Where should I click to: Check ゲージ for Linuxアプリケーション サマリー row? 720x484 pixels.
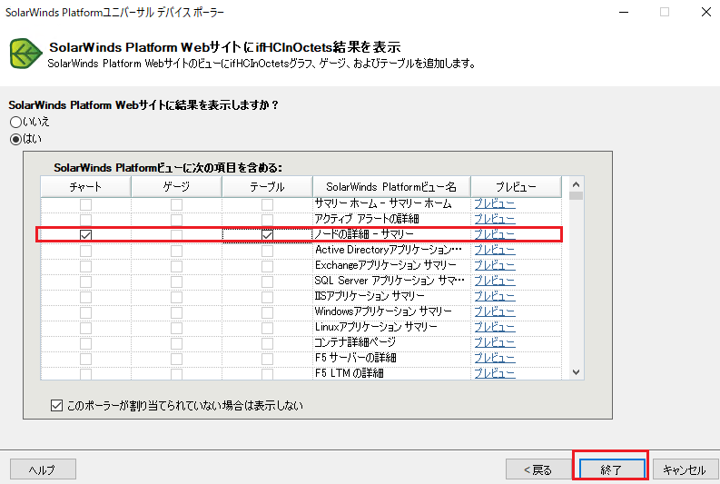click(176, 328)
